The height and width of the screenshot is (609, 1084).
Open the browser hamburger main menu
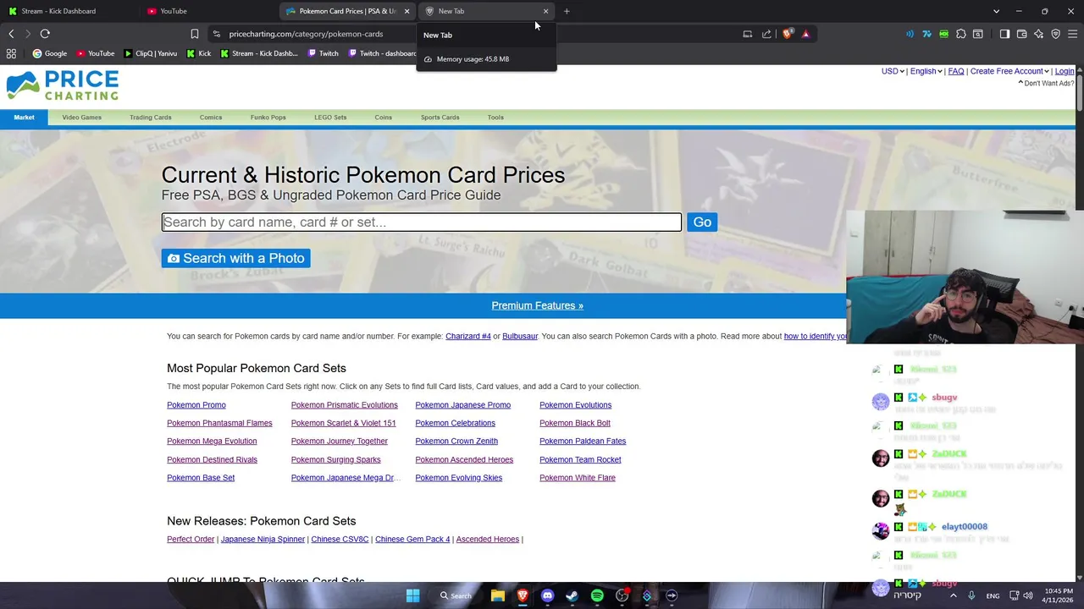(x=1072, y=34)
